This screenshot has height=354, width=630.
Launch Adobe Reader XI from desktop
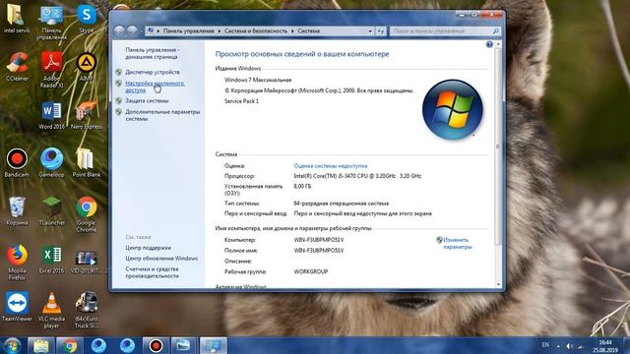coord(51,70)
